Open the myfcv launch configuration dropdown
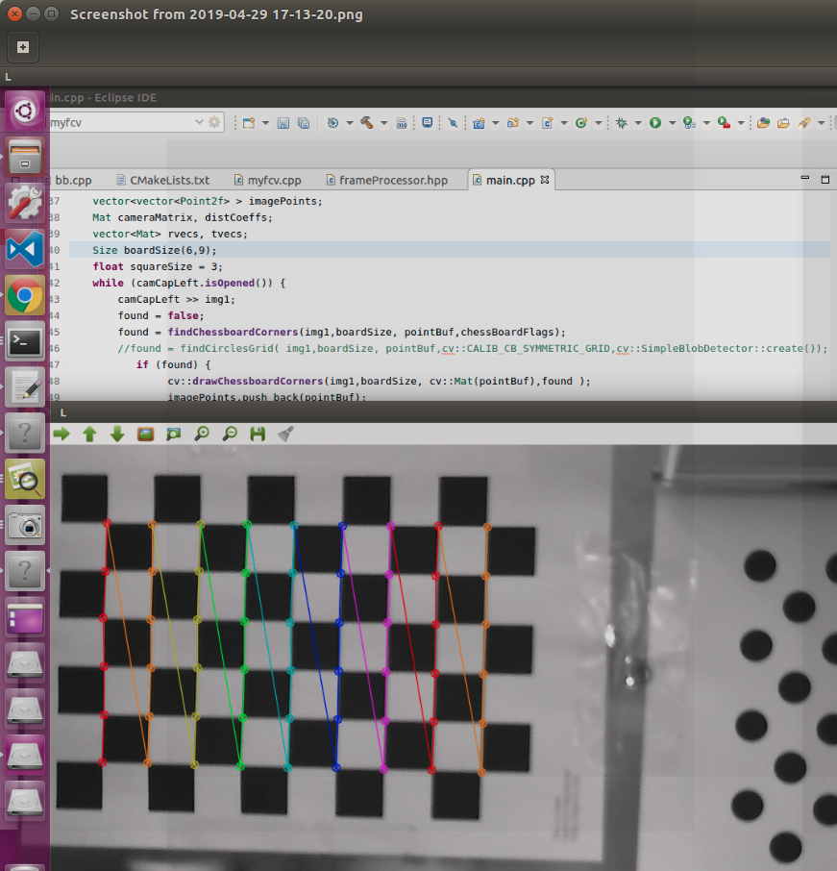The height and width of the screenshot is (871, 837). (200, 122)
